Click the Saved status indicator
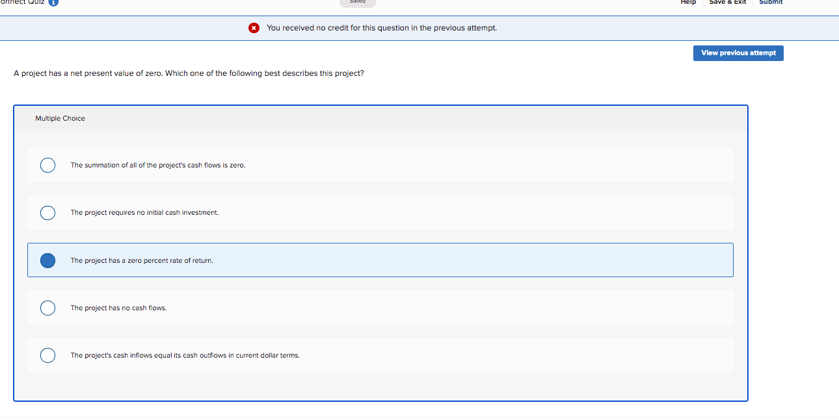The image size is (839, 420). click(357, 2)
